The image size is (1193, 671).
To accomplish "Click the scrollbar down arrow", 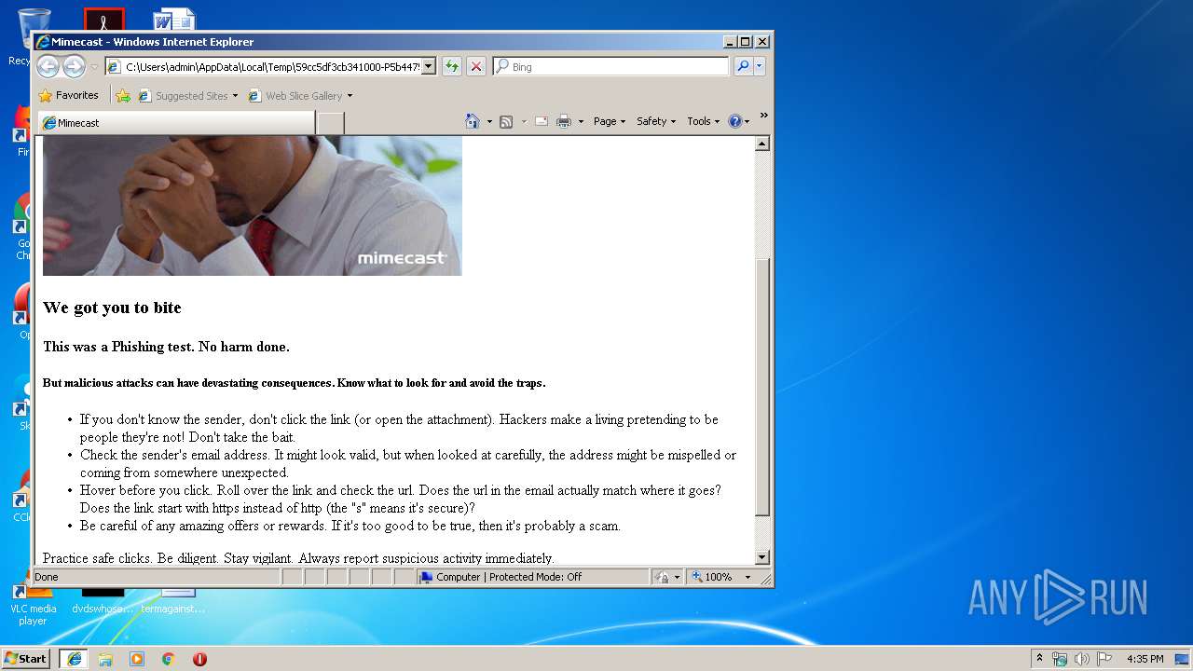I will pos(762,557).
